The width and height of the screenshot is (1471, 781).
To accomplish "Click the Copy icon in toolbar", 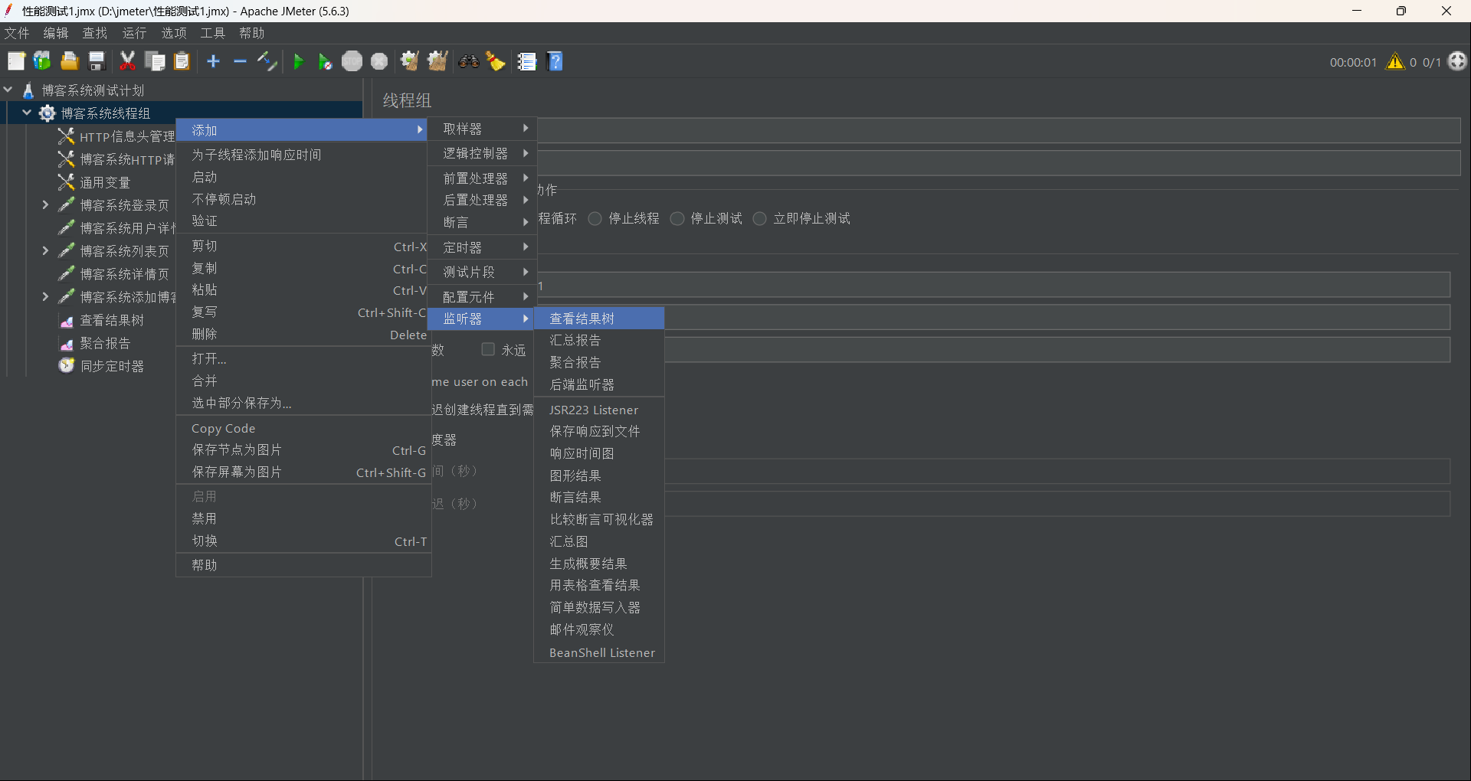I will click(155, 61).
